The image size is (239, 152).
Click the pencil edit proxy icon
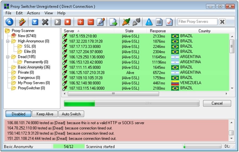point(101,22)
